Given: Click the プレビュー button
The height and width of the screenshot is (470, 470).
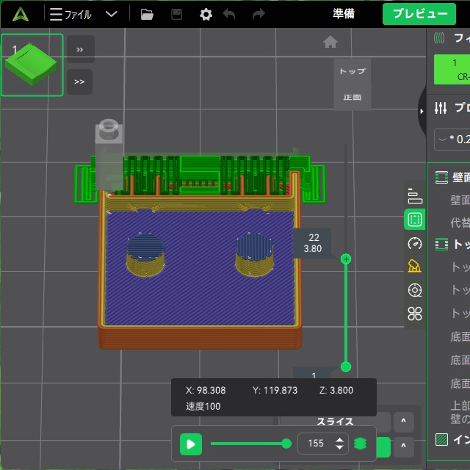Looking at the screenshot, I should (x=419, y=14).
